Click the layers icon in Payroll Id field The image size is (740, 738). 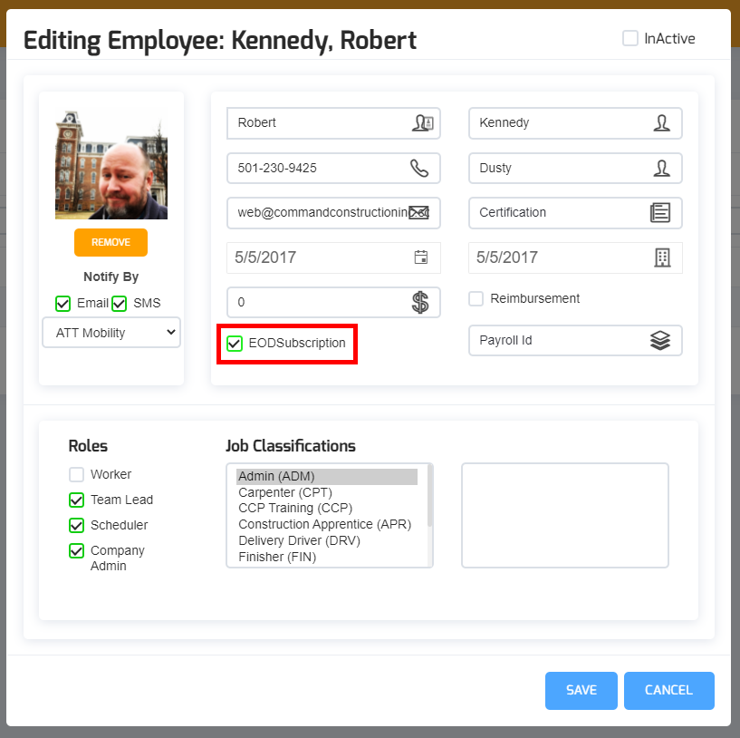(x=660, y=341)
